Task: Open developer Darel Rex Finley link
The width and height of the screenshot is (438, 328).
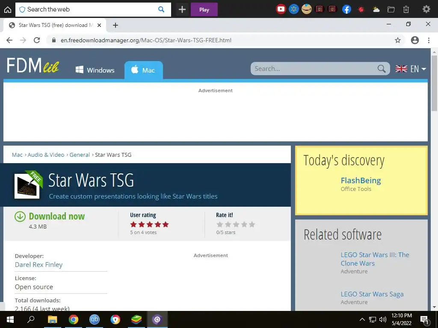Action: [38, 265]
